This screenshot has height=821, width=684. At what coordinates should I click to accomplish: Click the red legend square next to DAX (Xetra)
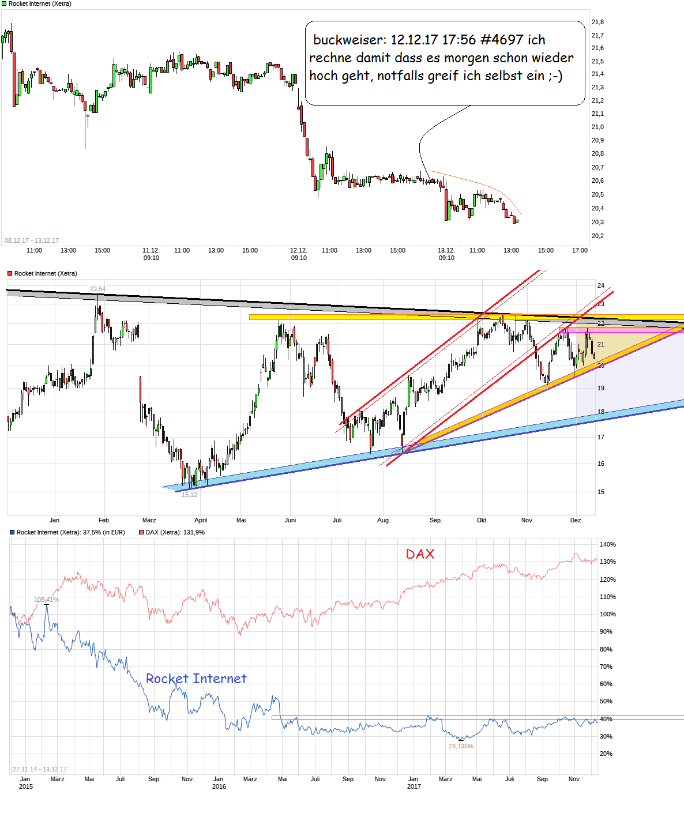[x=141, y=532]
